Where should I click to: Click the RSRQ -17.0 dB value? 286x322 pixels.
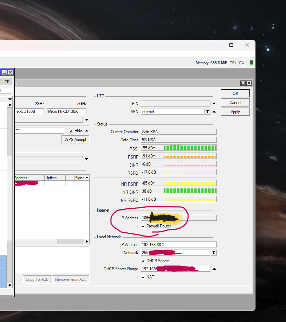click(149, 172)
